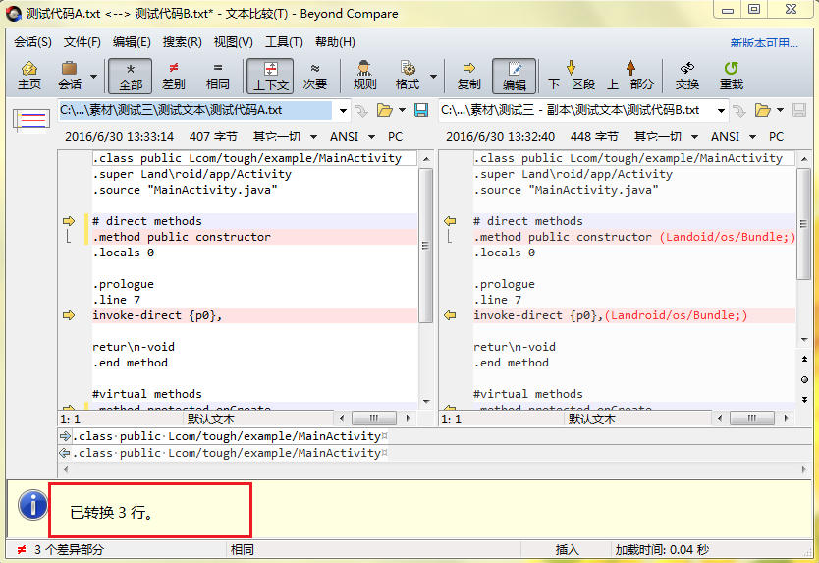Toggle 差别 (differences only) filter
819x563 pixels.
(173, 75)
